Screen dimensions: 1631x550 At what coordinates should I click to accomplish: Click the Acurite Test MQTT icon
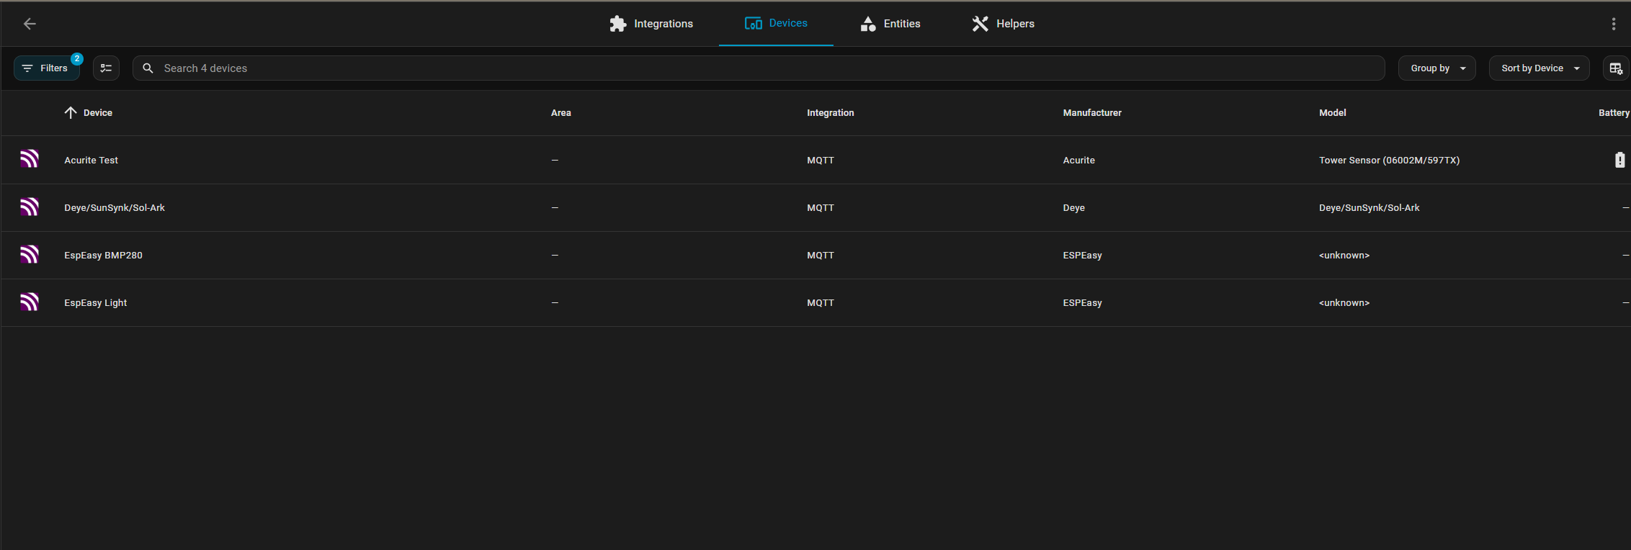click(x=29, y=159)
